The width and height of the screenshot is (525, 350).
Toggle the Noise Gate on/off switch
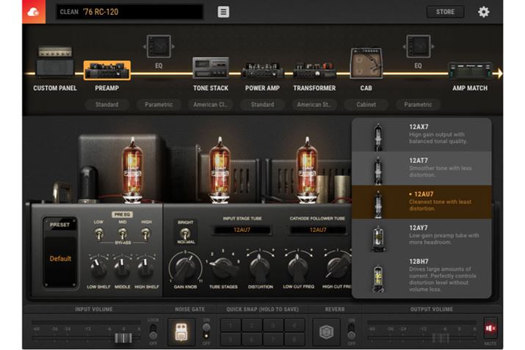(x=206, y=331)
